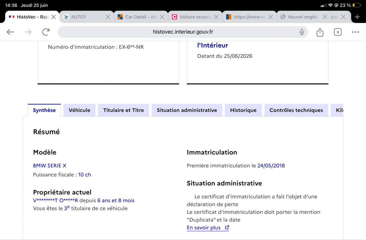Tap the histovec.interieur.gouv.fr address bar

(183, 32)
